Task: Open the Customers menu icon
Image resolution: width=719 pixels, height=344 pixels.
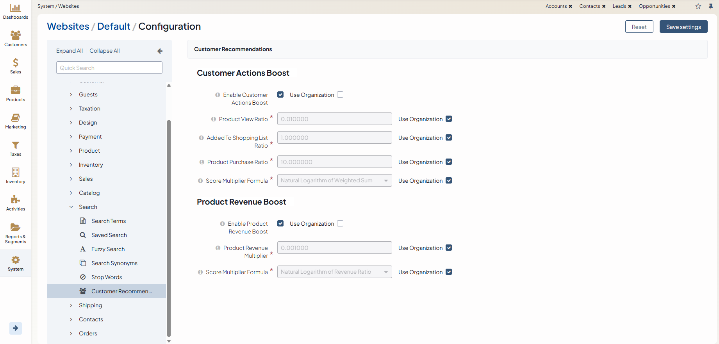Action: point(15,35)
